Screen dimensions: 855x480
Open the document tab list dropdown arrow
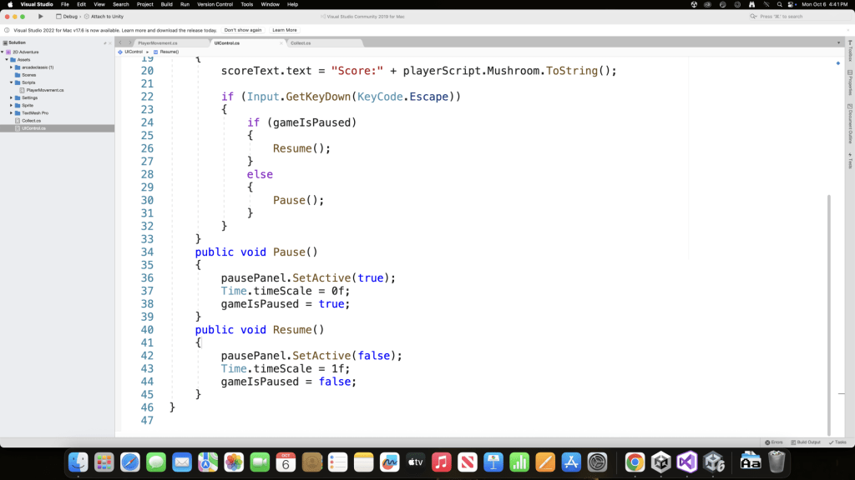click(x=838, y=42)
